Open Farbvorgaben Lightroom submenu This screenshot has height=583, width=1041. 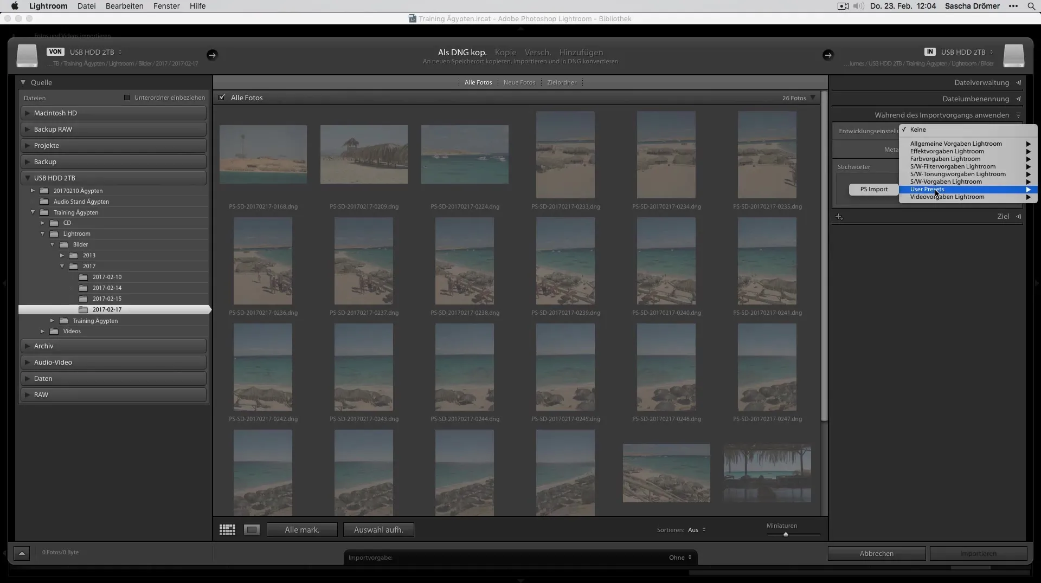pos(968,159)
